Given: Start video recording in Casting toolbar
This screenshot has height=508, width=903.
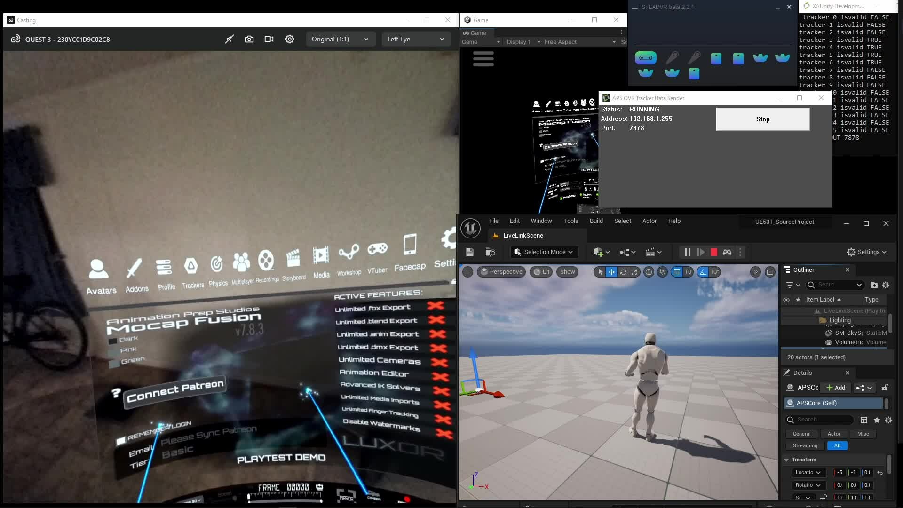Looking at the screenshot, I should click(269, 39).
